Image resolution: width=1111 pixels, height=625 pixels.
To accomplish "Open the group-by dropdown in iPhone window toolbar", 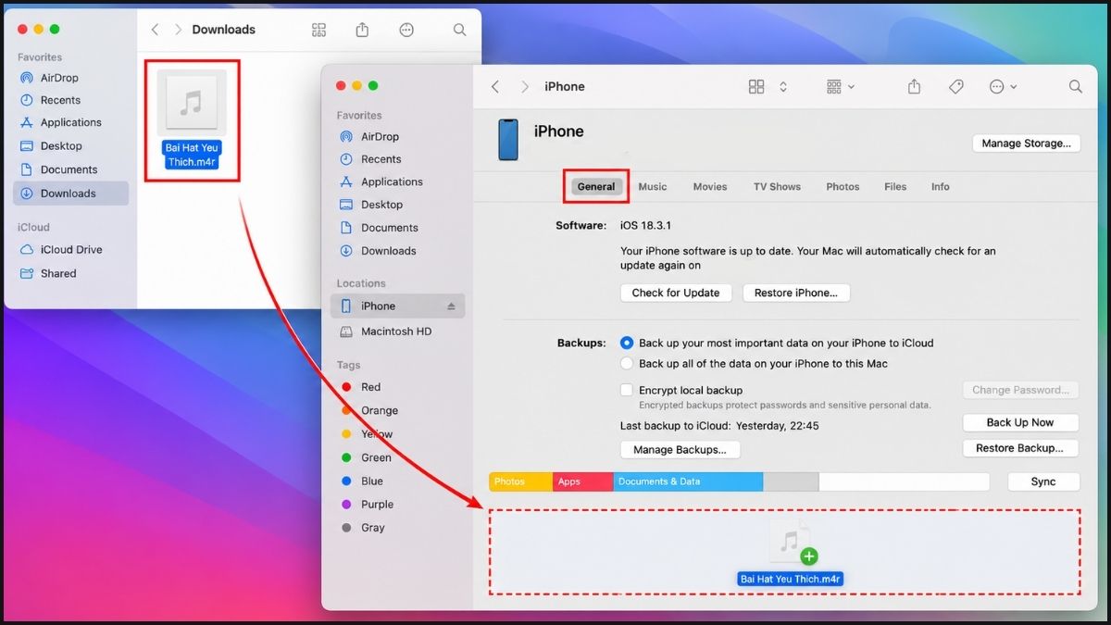I will pos(840,86).
